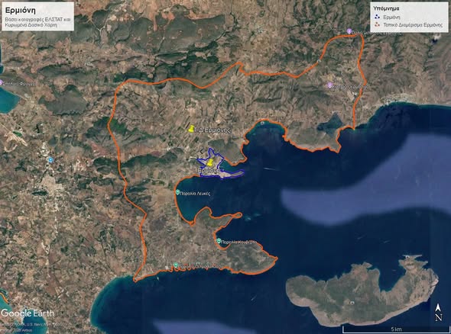
Task: Select the yellow pin inside the blue Ερμιόνη outline
Action: coord(210,162)
